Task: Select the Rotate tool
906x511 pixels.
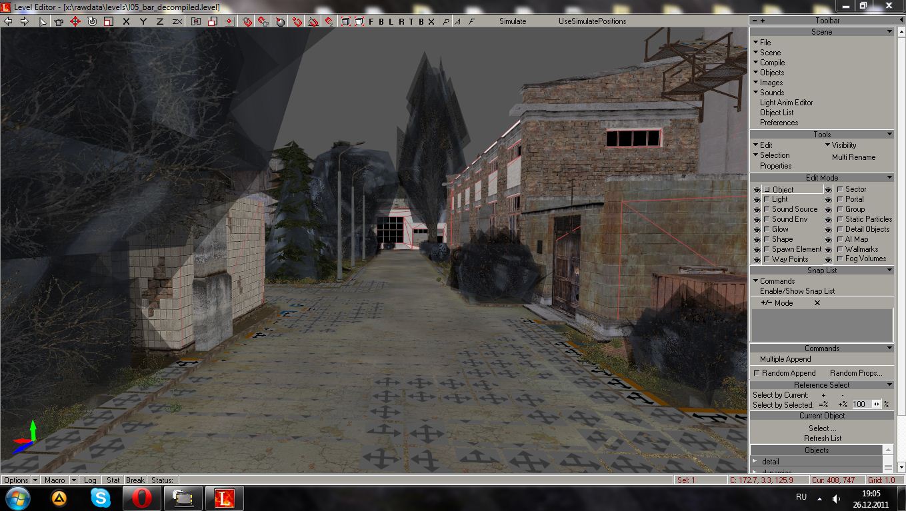Action: coord(92,21)
